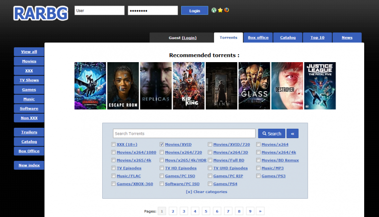
Task: Open the Catalog tab
Action: coord(288,37)
